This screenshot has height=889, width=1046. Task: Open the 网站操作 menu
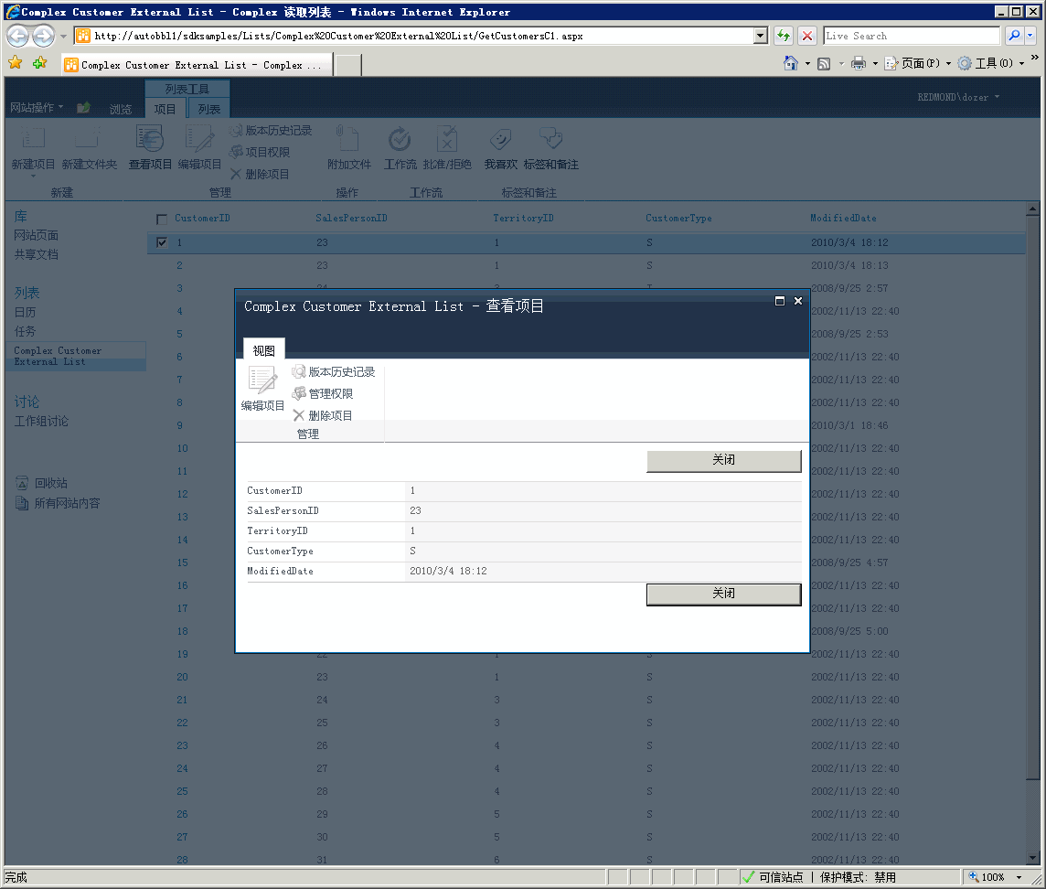coord(36,107)
